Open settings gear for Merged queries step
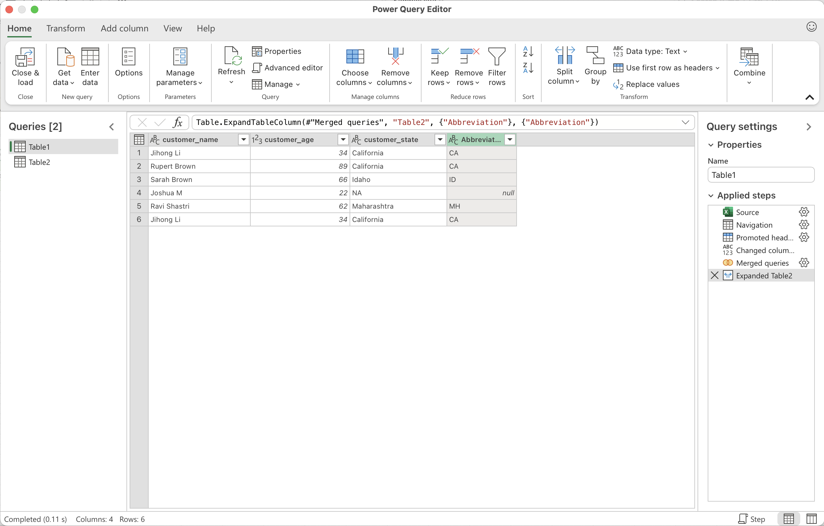The image size is (824, 526). [x=803, y=263]
